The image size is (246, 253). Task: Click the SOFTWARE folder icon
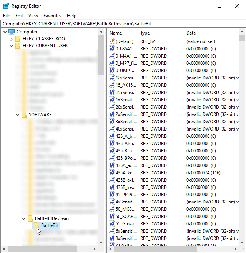pyautogui.click(x=24, y=115)
